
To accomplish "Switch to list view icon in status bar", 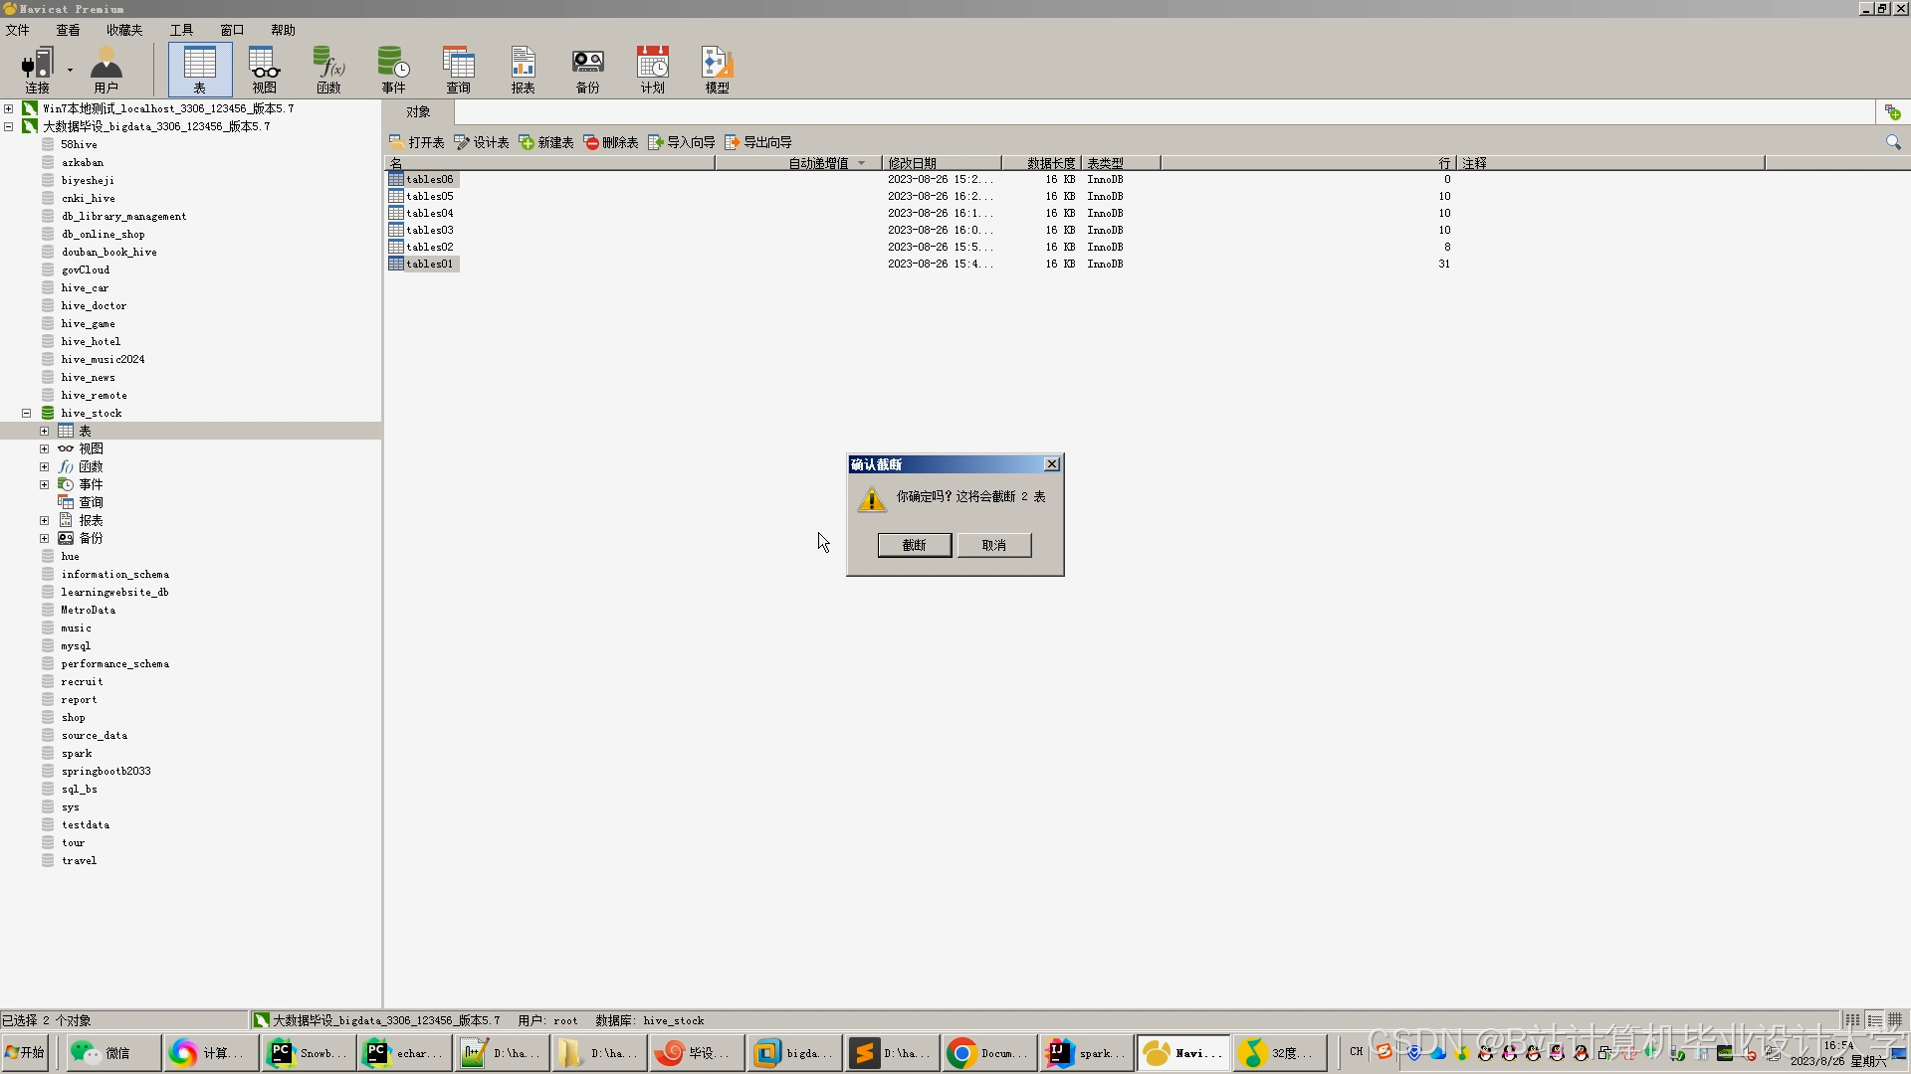I will [1852, 1020].
